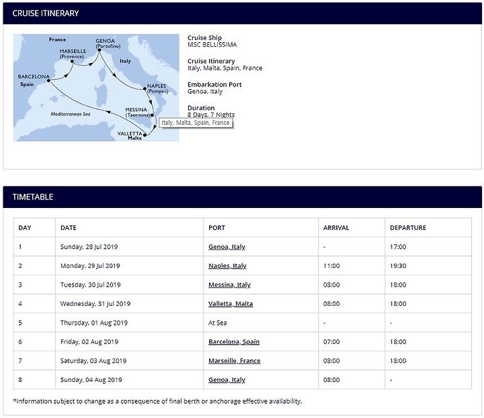Click the ARRIVAL column header

(x=336, y=227)
